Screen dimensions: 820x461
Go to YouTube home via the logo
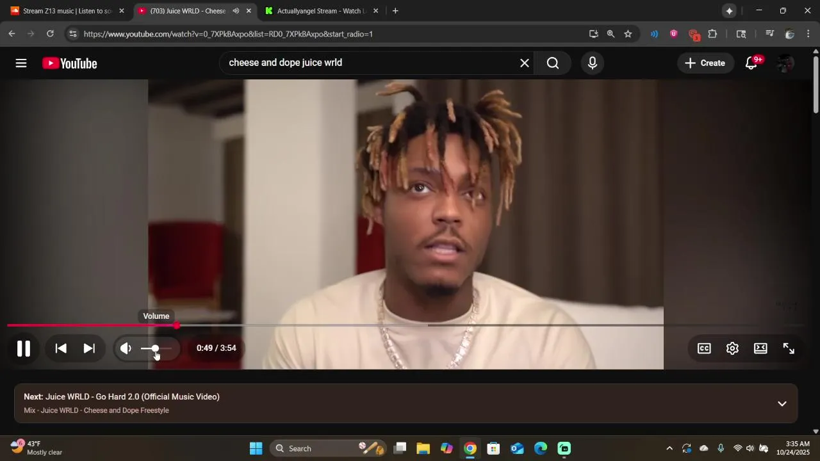(x=70, y=63)
